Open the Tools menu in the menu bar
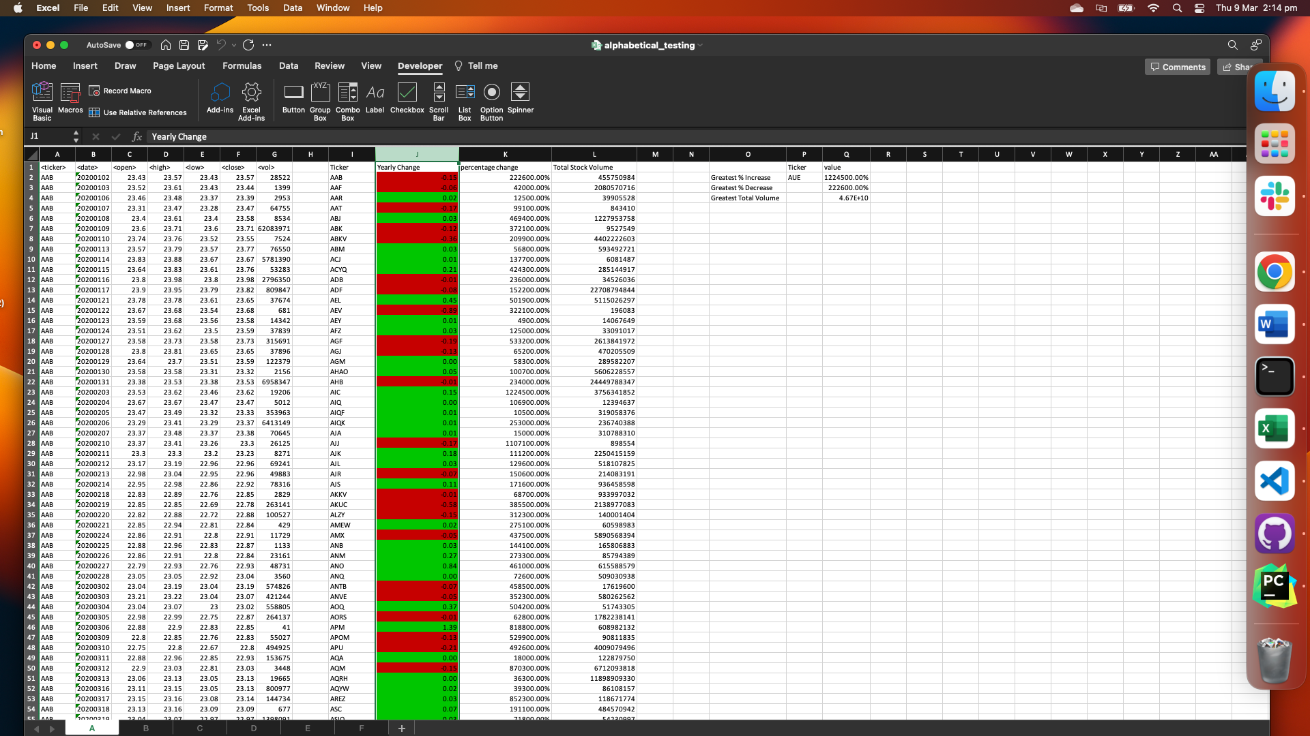This screenshot has height=736, width=1310. point(257,7)
